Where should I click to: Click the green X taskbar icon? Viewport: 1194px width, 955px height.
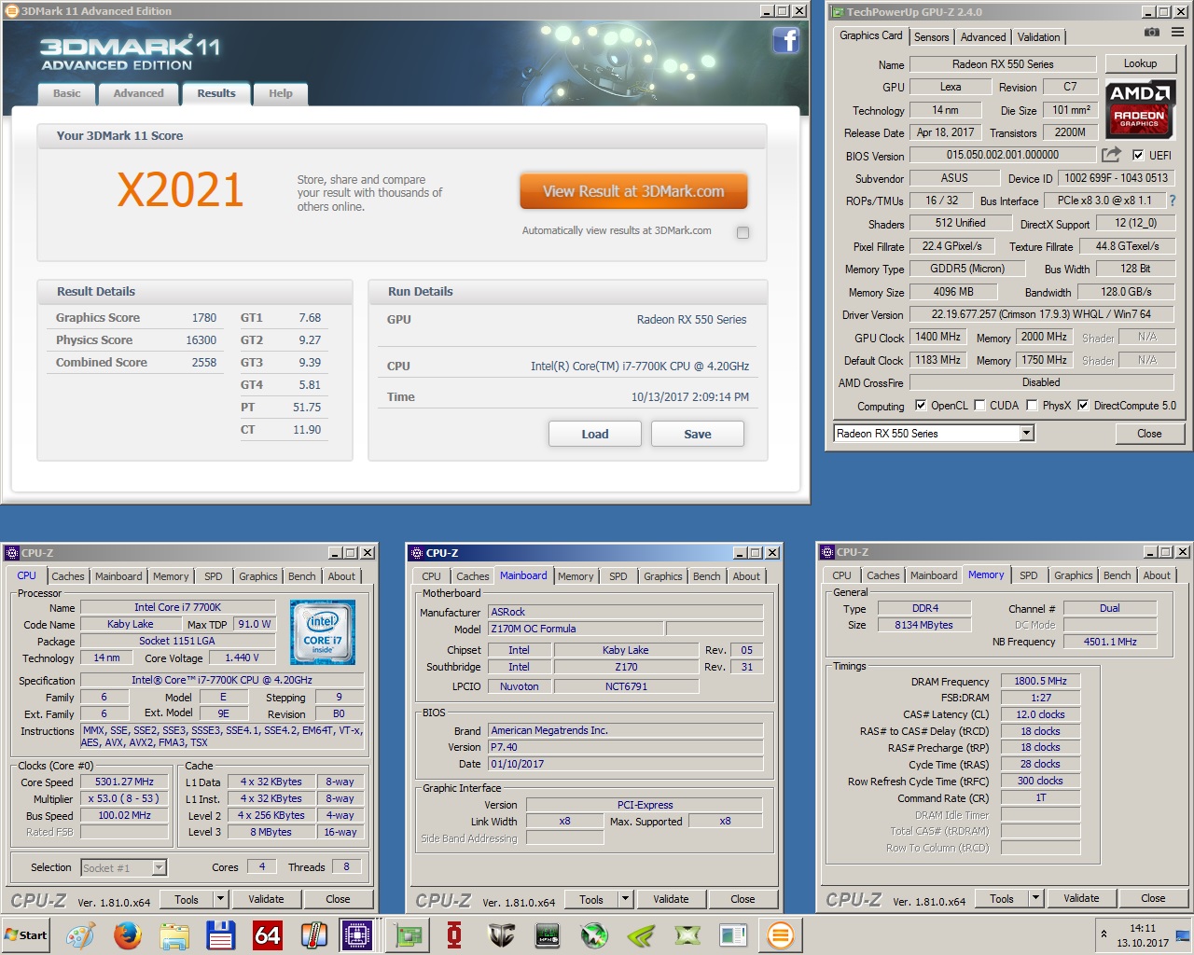coord(687,934)
